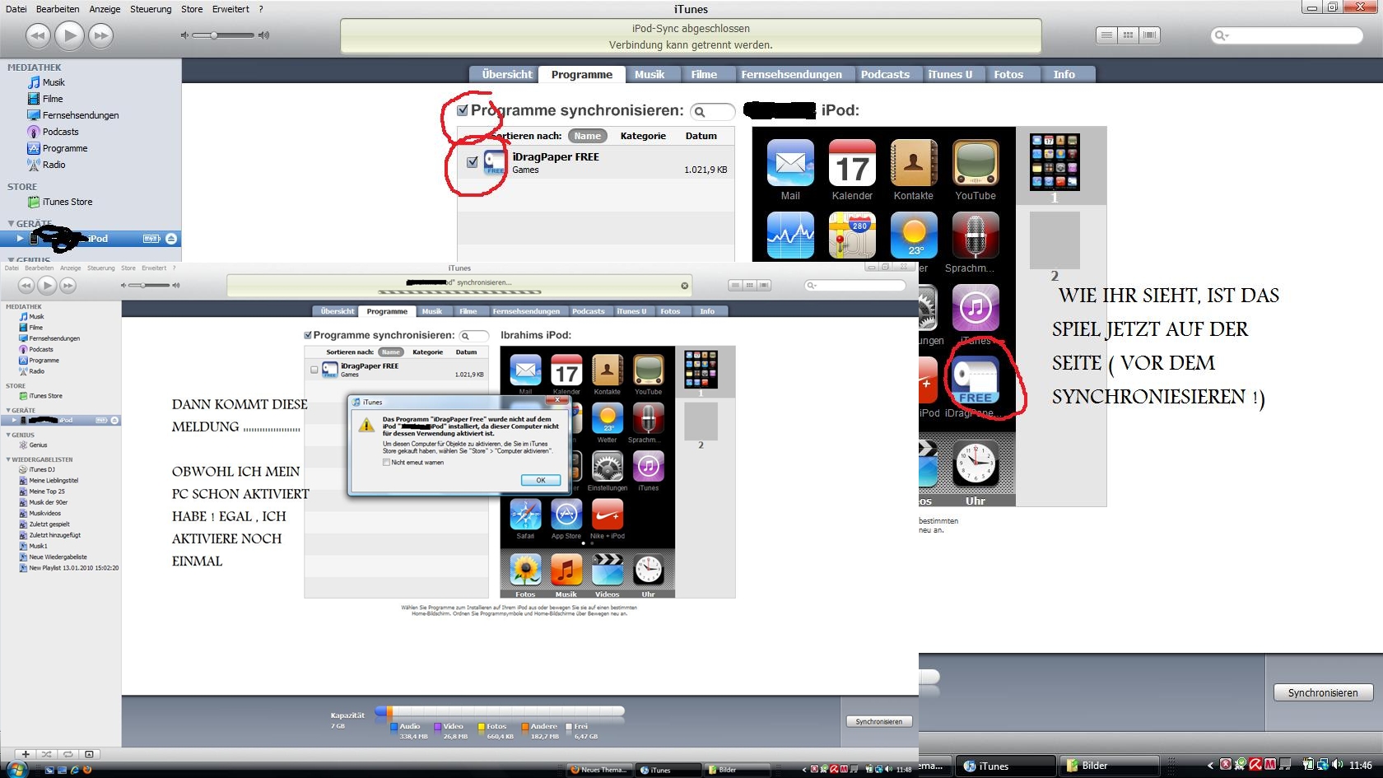Cancel sync with X in smaller window status
The width and height of the screenshot is (1383, 778).
tap(684, 286)
